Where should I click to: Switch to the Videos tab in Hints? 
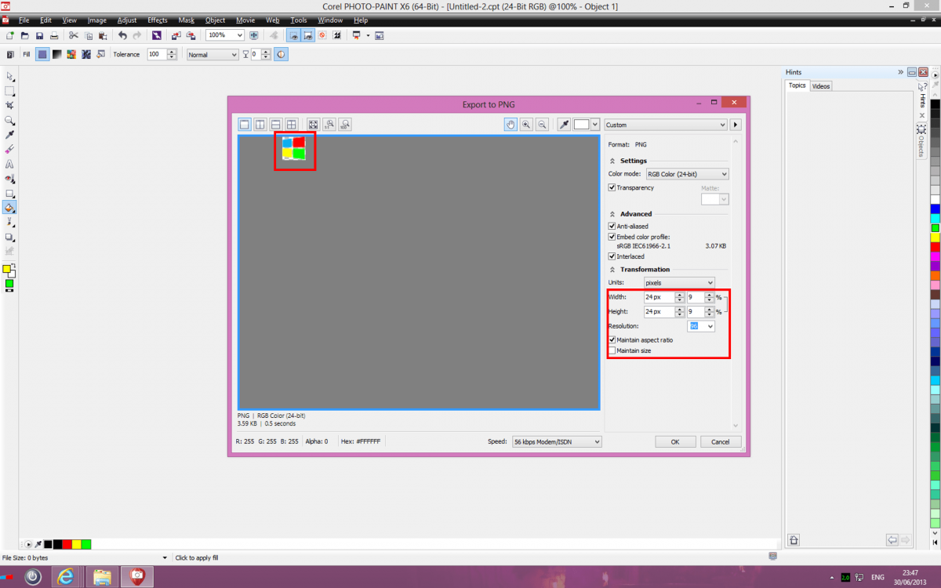[821, 86]
